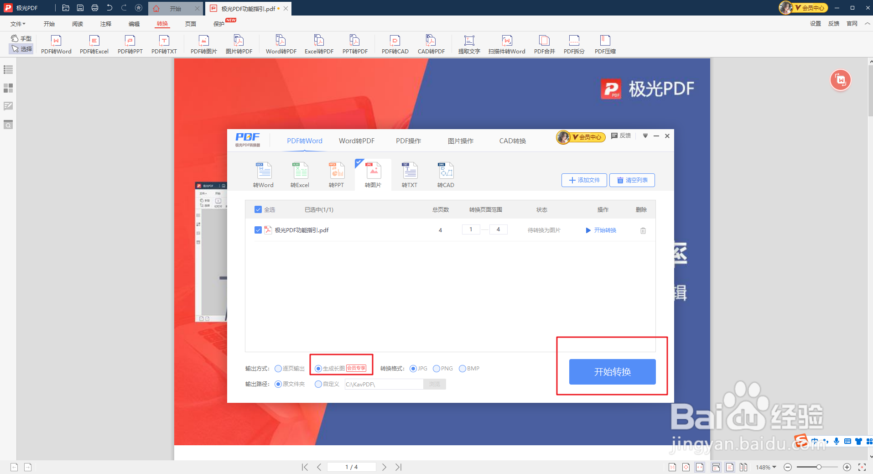Adjust the zoom slider handle
The image size is (873, 474).
click(819, 467)
